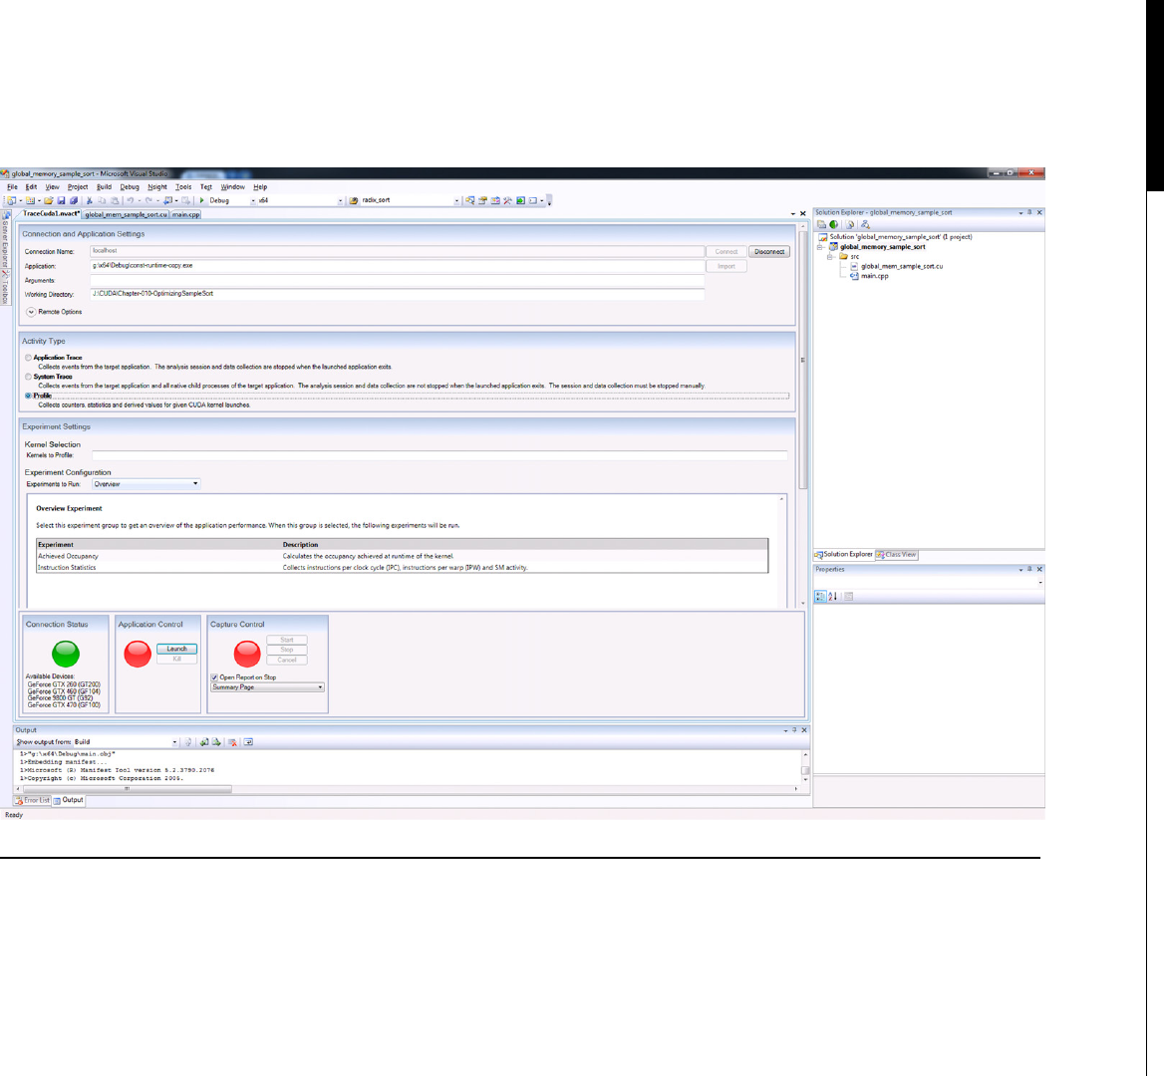Start debugging with the green play icon

pos(201,200)
